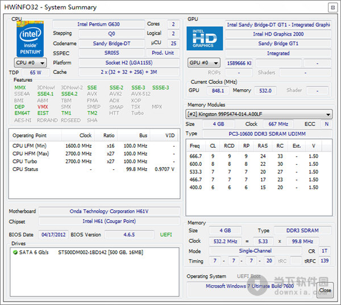The height and width of the screenshot is (305, 341).
Task: Click the Ratio column header
Action: [106, 135]
